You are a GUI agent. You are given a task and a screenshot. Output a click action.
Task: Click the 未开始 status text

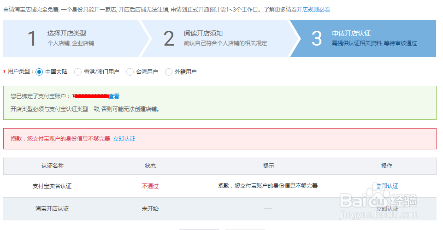[150, 209]
